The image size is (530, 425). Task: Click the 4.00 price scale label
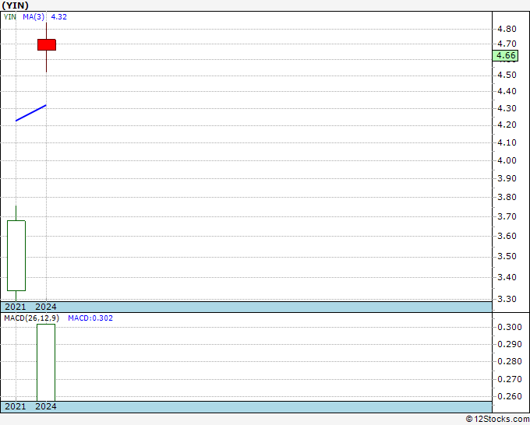[x=507, y=160]
